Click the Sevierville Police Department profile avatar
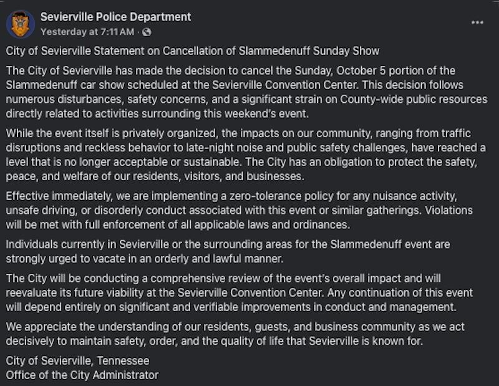The image size is (499, 386). pos(21,24)
